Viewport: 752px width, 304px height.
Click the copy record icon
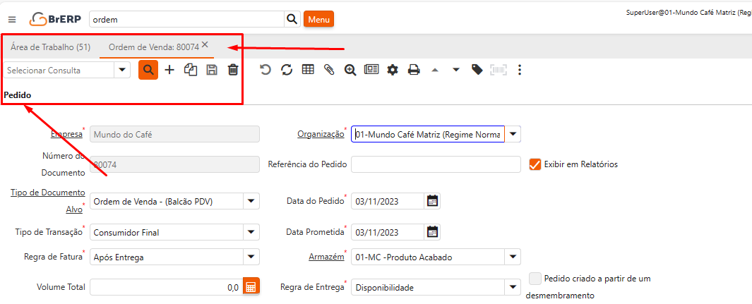190,70
